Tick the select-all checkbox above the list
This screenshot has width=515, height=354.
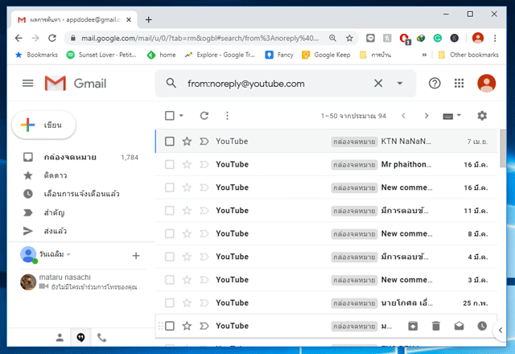pos(170,116)
